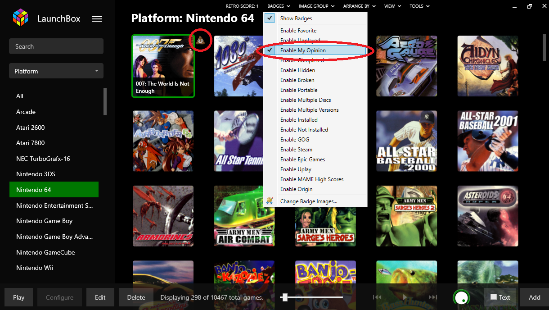Screen dimensions: 549x310
Task: Open the TOOLS dropdown menu
Action: [419, 6]
